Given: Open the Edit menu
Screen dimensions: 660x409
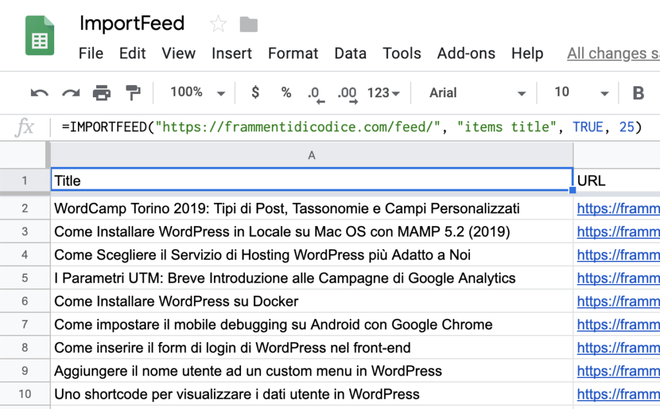Looking at the screenshot, I should tap(132, 53).
